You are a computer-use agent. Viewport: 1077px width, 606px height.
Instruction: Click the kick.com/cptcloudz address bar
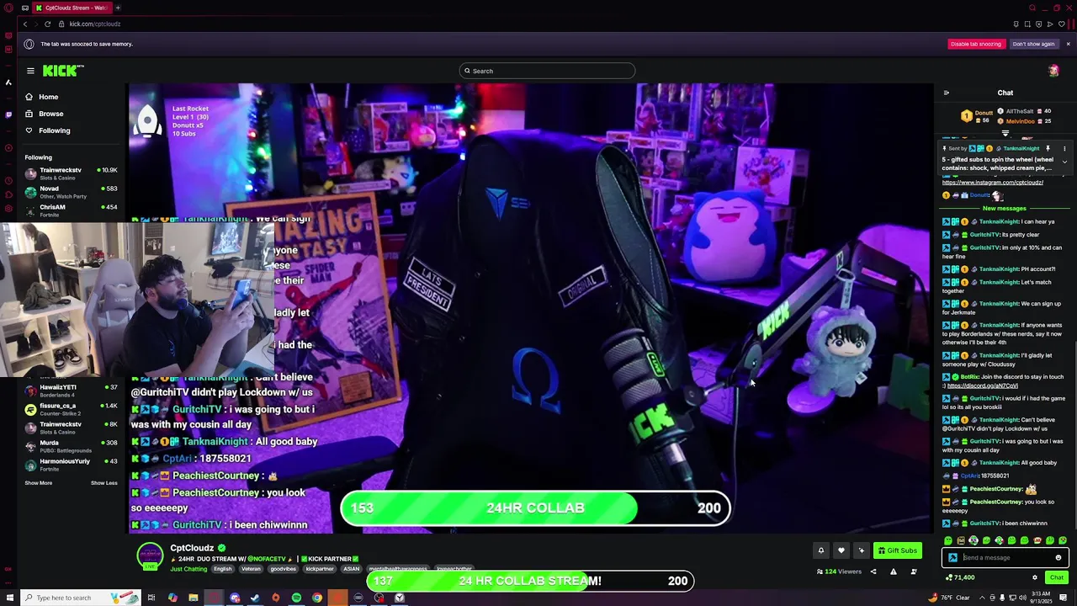coord(94,24)
